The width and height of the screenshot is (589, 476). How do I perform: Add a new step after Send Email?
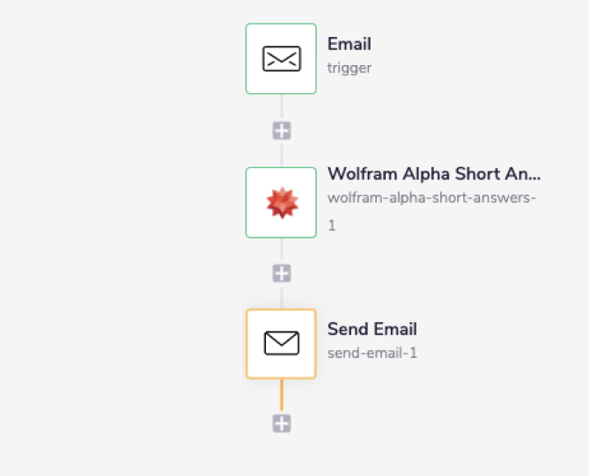click(x=282, y=424)
